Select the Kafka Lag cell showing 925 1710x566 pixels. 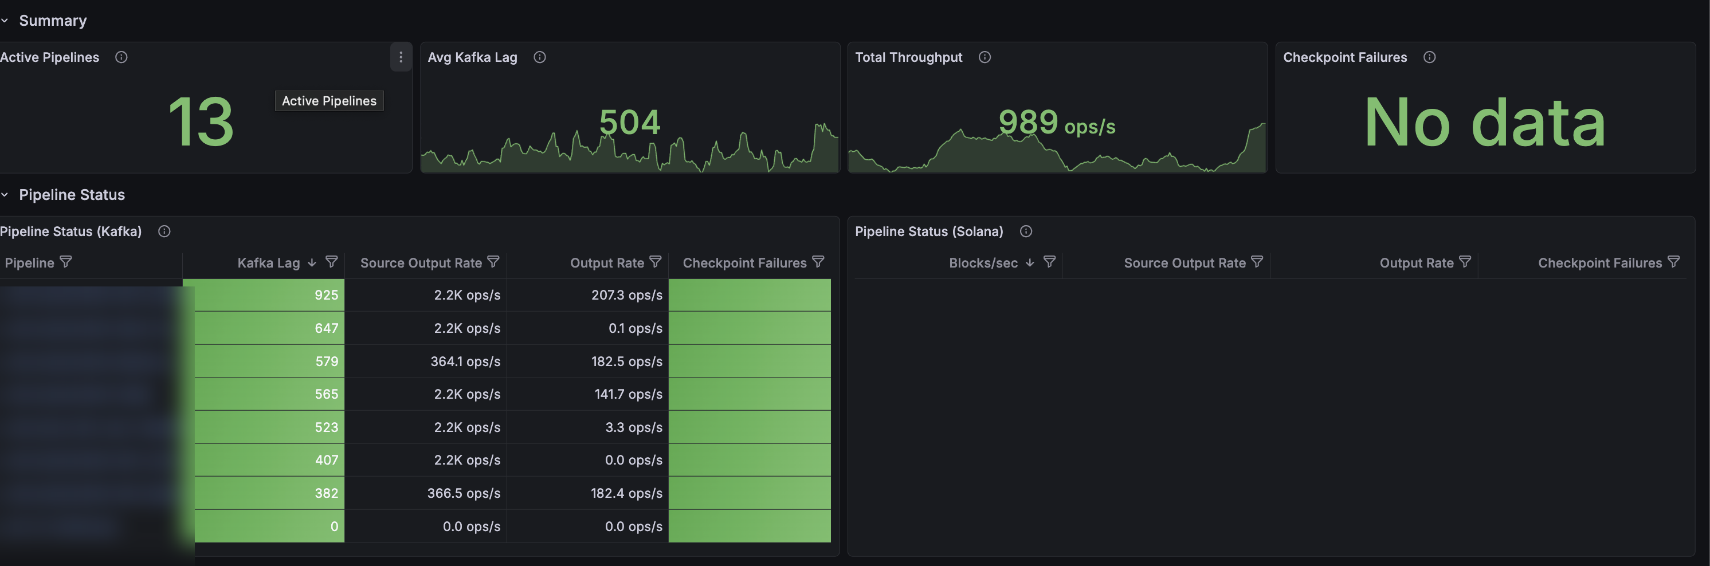(268, 294)
